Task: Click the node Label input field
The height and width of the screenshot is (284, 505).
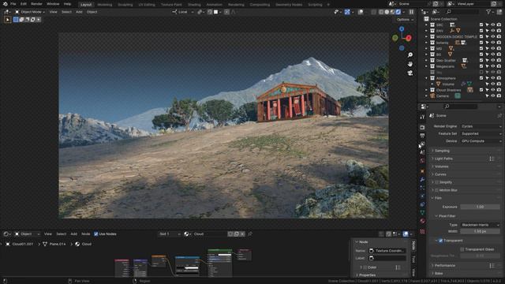Action: pyautogui.click(x=387, y=258)
